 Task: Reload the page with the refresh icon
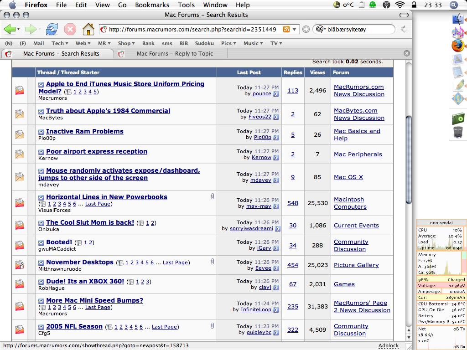tap(52, 29)
